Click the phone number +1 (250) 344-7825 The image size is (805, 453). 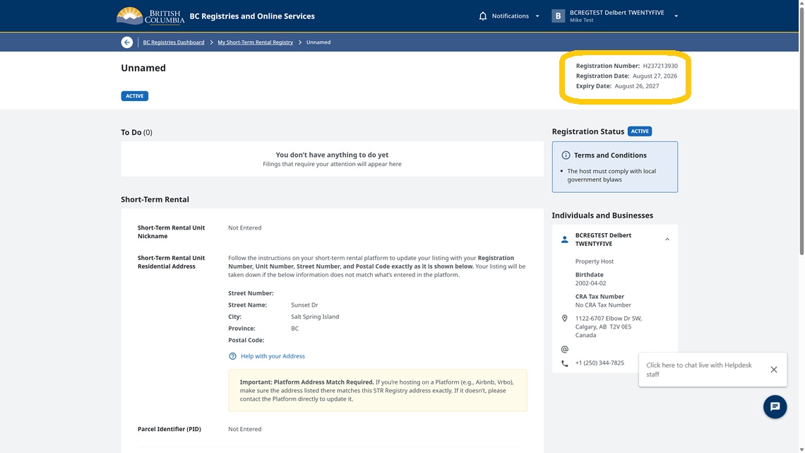click(x=600, y=363)
